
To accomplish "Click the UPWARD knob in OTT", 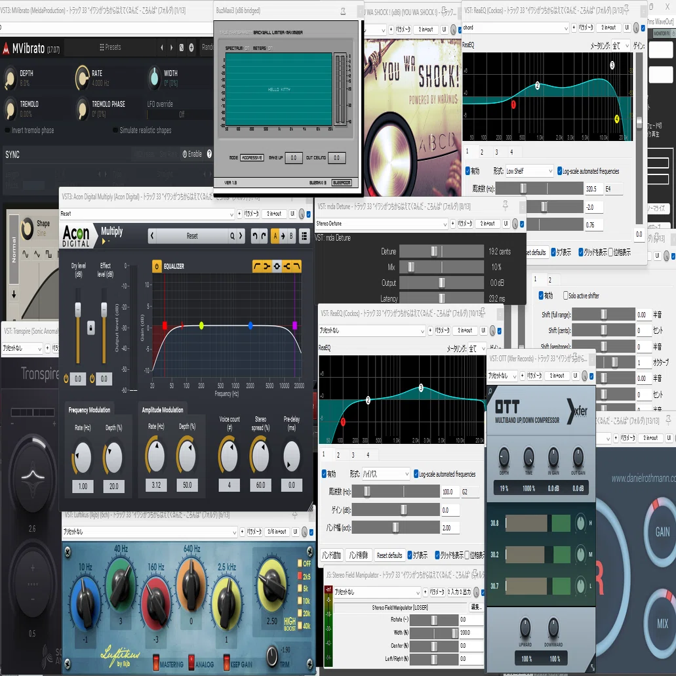I will [x=525, y=627].
